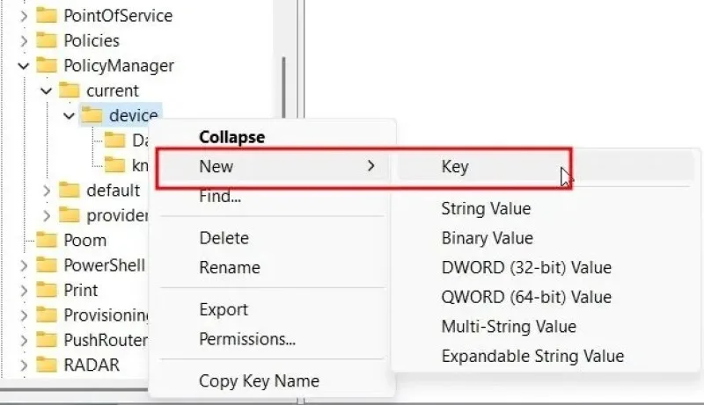Click the PointOfService folder icon
This screenshot has width=704, height=405.
pos(47,15)
